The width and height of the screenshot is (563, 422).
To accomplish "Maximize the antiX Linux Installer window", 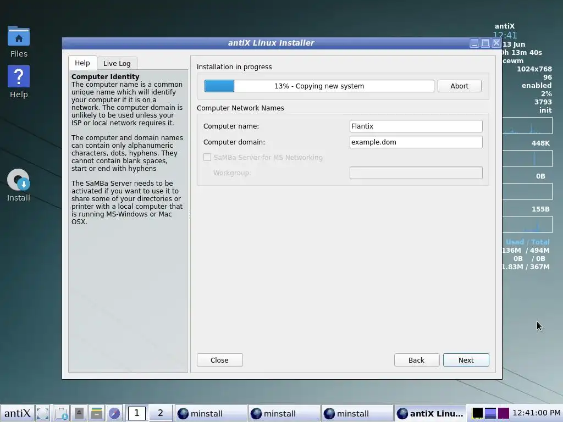I will pos(485,43).
